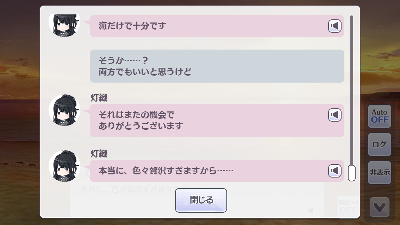
Task: Play voice for 'それはまたの機会で' line
Action: [335, 115]
